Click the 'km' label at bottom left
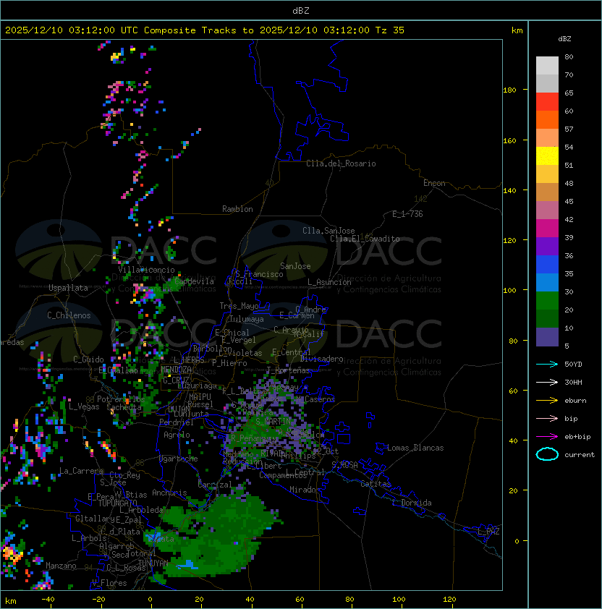 (11, 602)
